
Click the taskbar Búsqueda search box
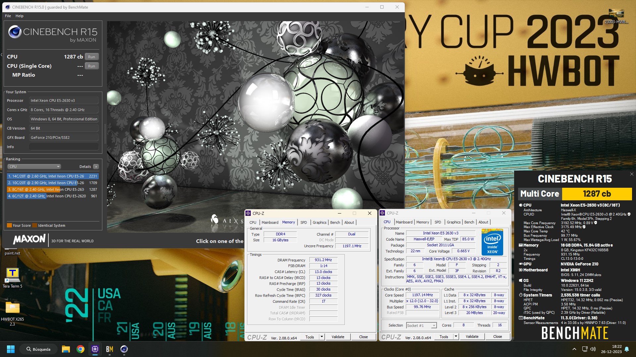pos(38,349)
